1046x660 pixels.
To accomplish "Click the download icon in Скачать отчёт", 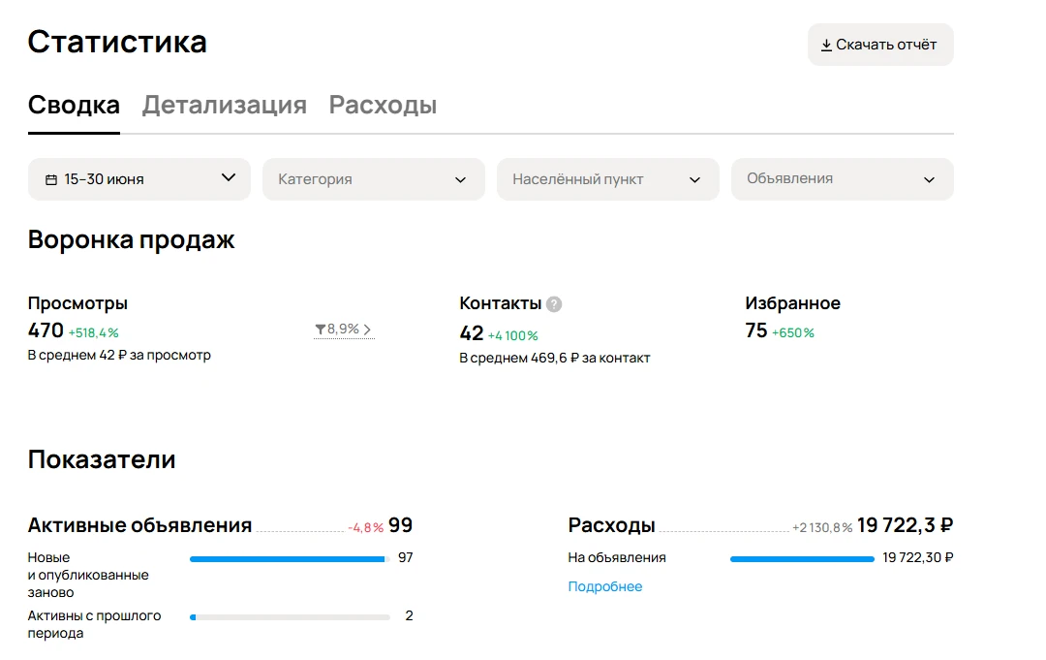I will (x=826, y=45).
